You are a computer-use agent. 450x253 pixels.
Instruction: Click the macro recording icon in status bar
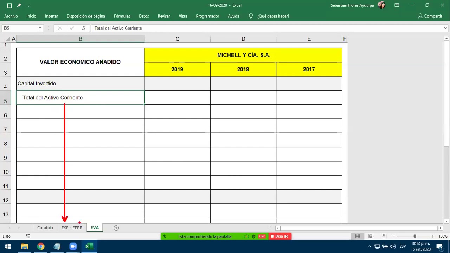pos(28,236)
